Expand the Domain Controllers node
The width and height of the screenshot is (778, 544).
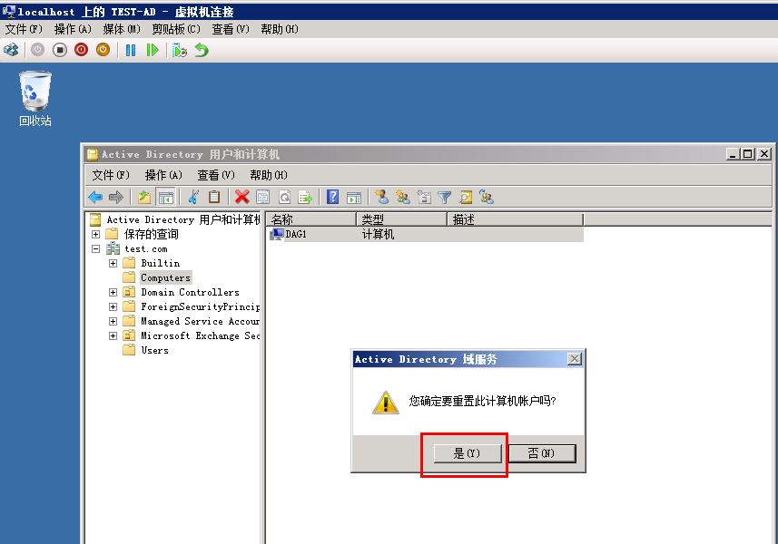click(113, 292)
